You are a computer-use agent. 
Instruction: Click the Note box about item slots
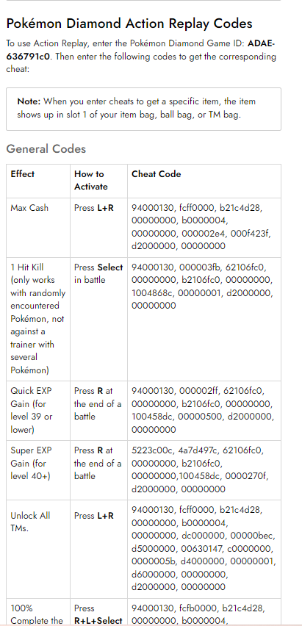click(x=143, y=109)
